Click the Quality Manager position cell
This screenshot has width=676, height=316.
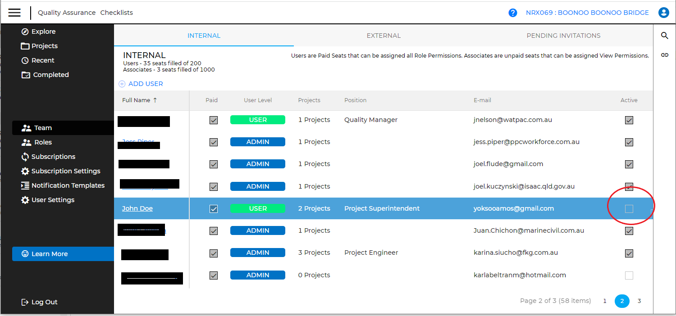coord(371,120)
